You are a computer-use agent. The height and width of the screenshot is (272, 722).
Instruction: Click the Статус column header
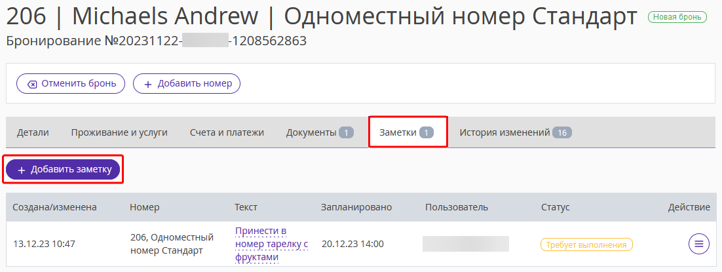pyautogui.click(x=556, y=208)
